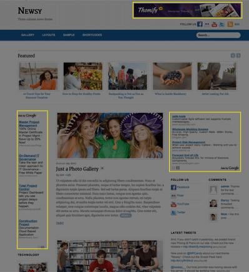Viewport: 249px width, 272px height.
Task: Open the Newsy site logo
Action: [30, 11]
